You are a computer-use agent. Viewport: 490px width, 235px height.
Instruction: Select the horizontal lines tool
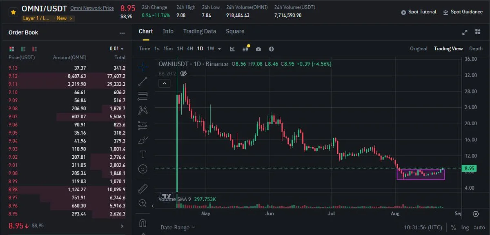tap(143, 96)
